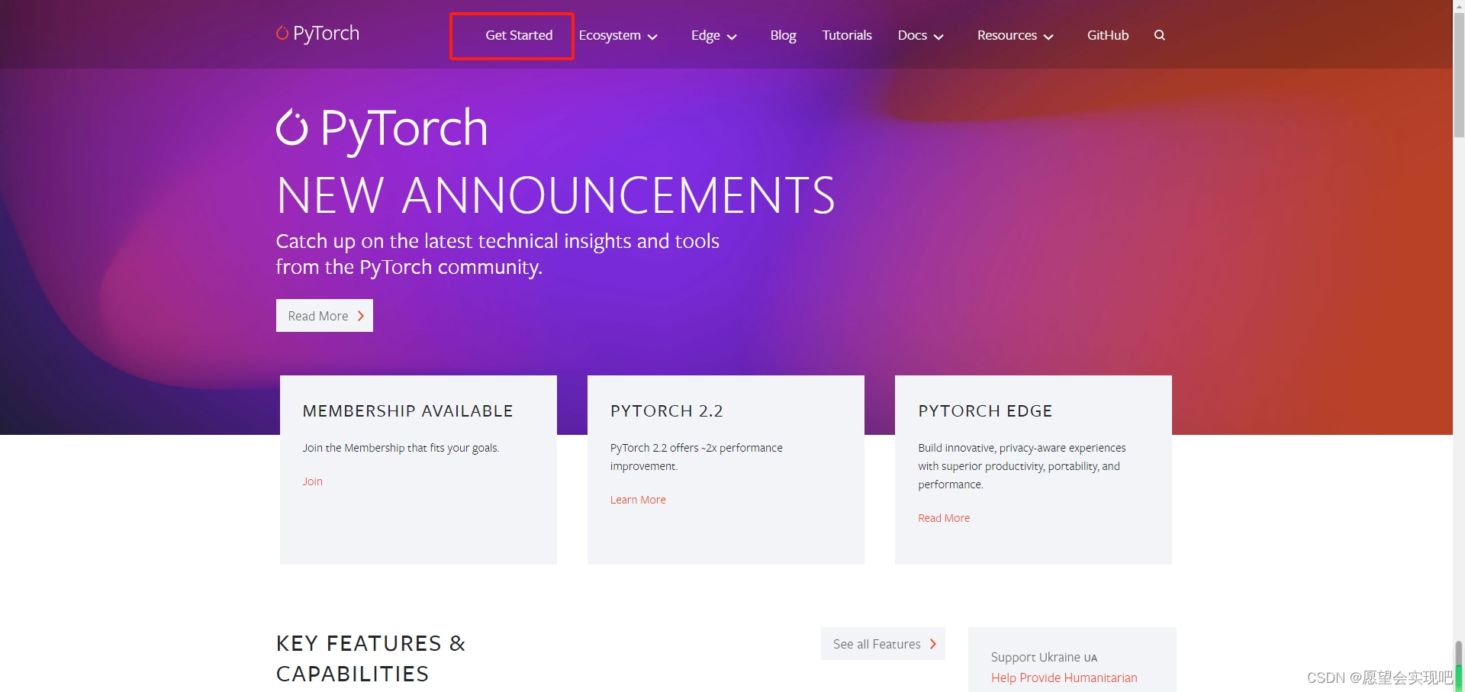Click the arrow chevron inside the Read More button

point(361,315)
